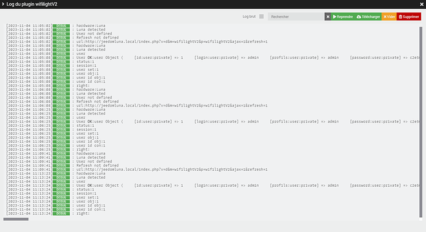426x232 pixels.
Task: Toggle the Log brut checkbox
Action: tap(261, 16)
